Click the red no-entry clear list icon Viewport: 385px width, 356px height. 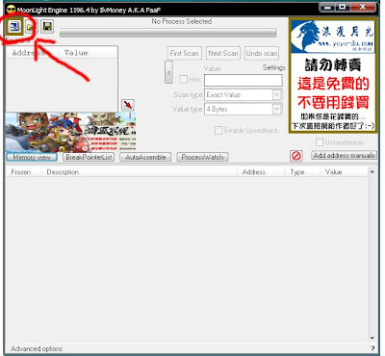tap(296, 156)
